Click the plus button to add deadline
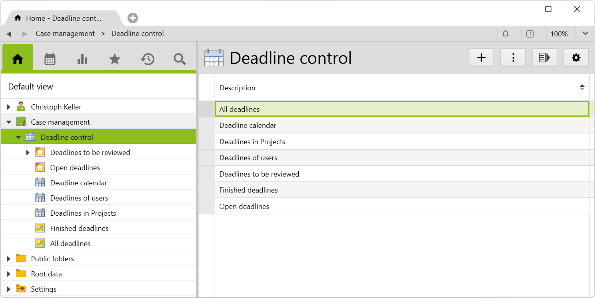 click(x=481, y=58)
